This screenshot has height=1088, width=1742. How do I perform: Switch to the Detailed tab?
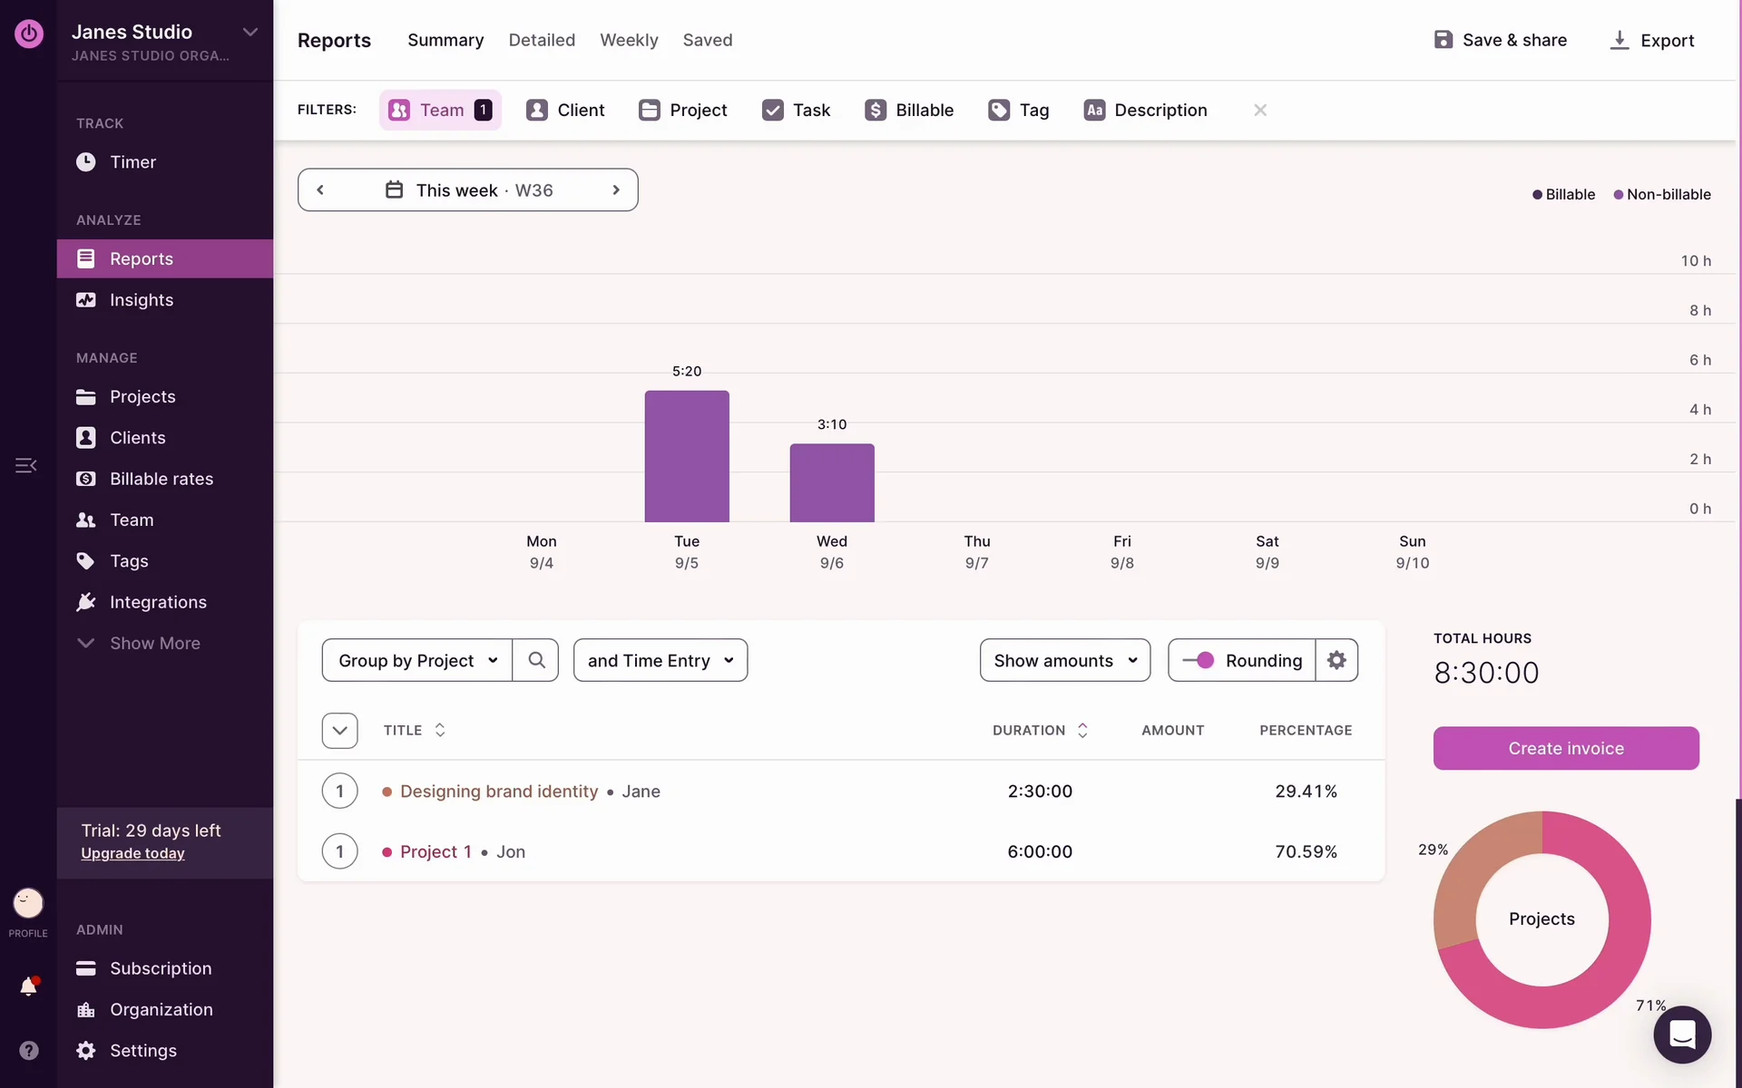(x=542, y=40)
